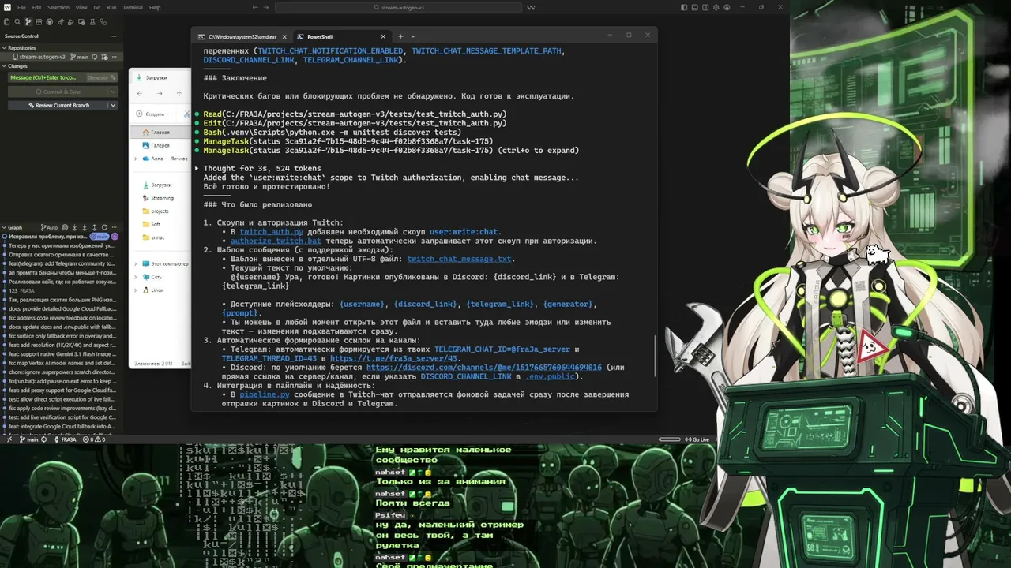
Task: Click the refresh icon in Graph header
Action: pos(104,227)
